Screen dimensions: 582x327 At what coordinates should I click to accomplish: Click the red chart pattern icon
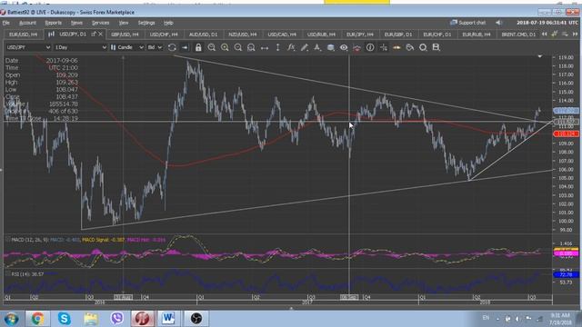point(356,47)
